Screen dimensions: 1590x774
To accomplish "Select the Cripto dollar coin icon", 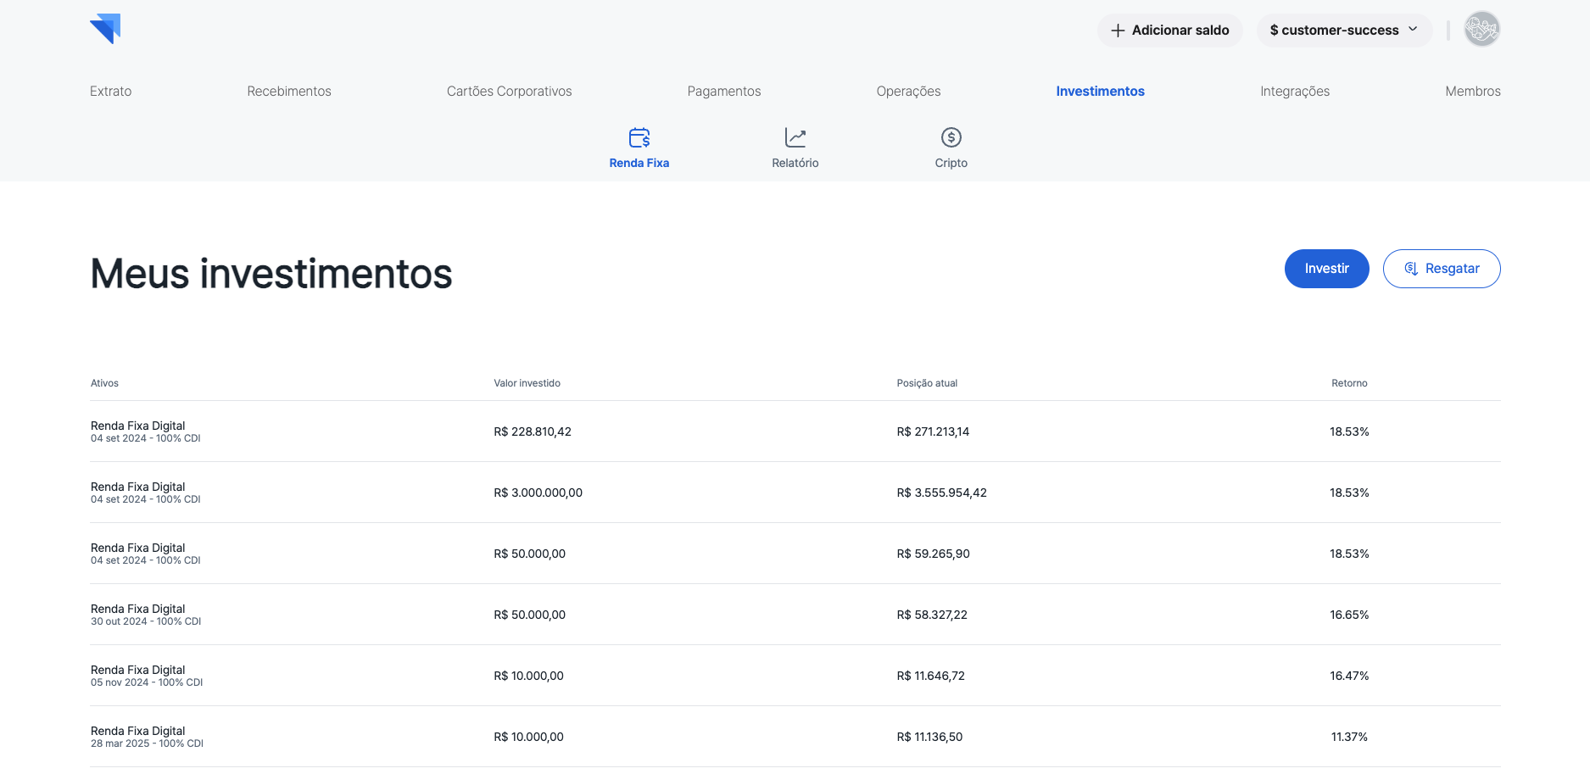I will point(951,137).
